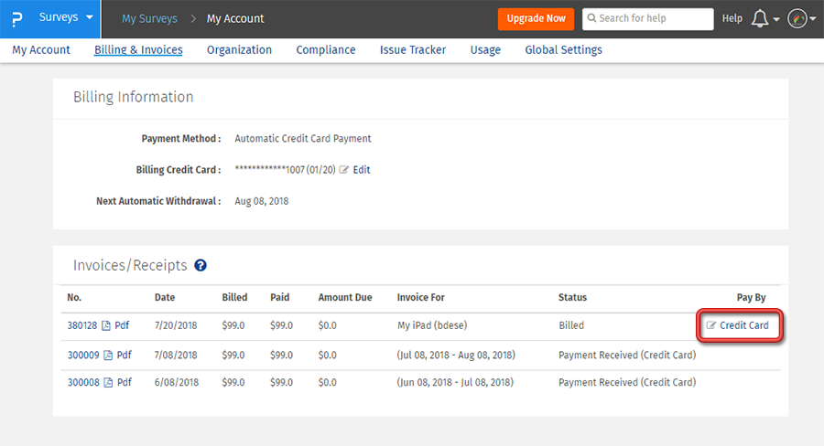Viewport: 824px width, 446px height.
Task: Click the Credit Card pay link
Action: (x=743, y=325)
